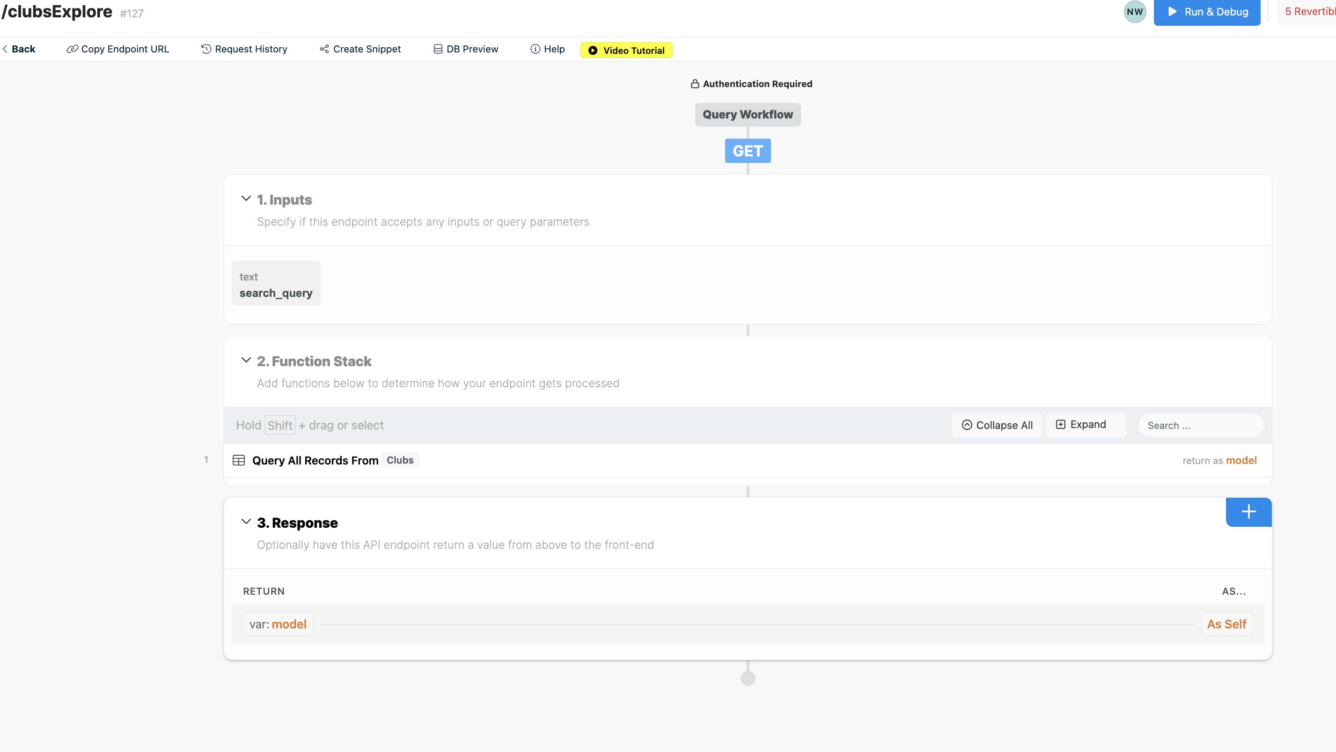Open the As Self response option

[1226, 624]
